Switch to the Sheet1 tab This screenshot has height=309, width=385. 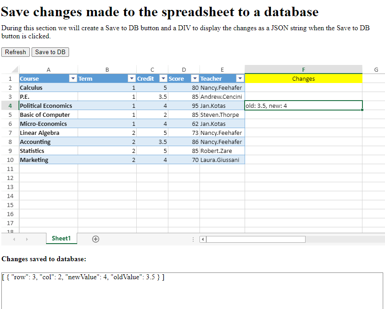click(x=61, y=239)
